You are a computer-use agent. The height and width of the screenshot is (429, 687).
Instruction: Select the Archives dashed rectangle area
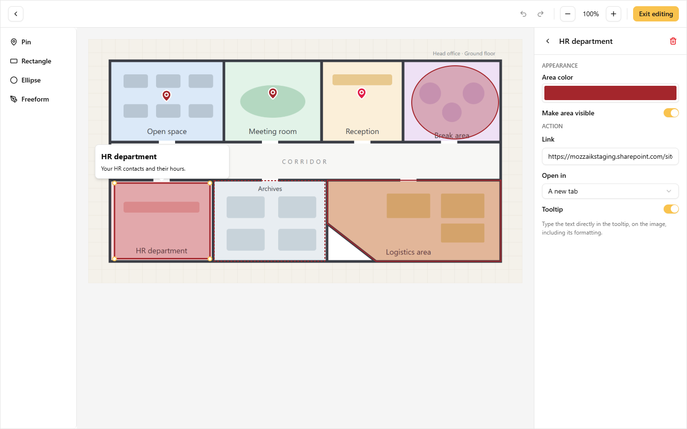point(270,221)
